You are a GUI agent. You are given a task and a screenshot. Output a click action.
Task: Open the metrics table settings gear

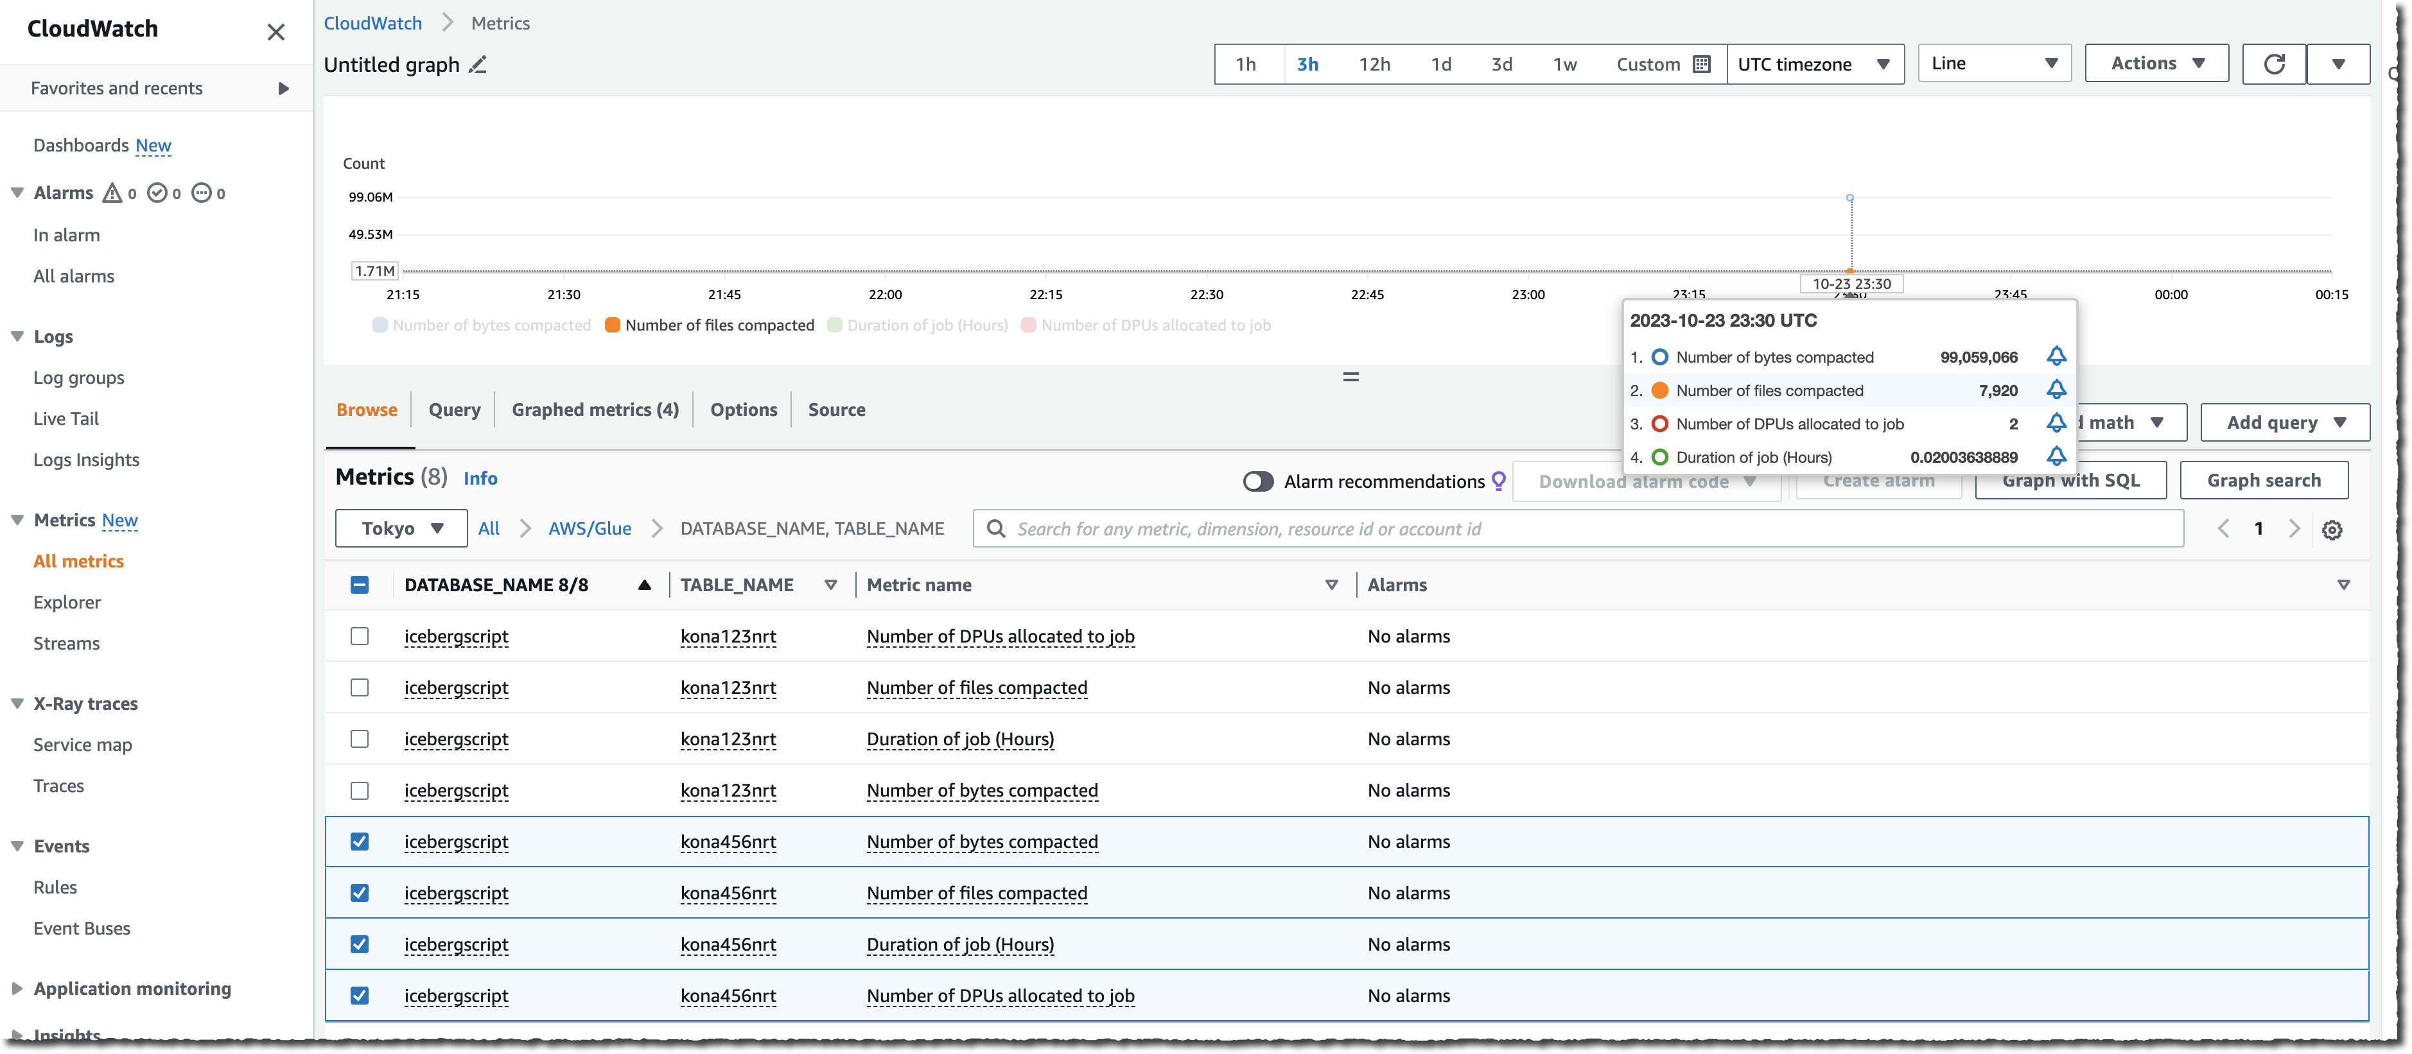tap(2332, 530)
